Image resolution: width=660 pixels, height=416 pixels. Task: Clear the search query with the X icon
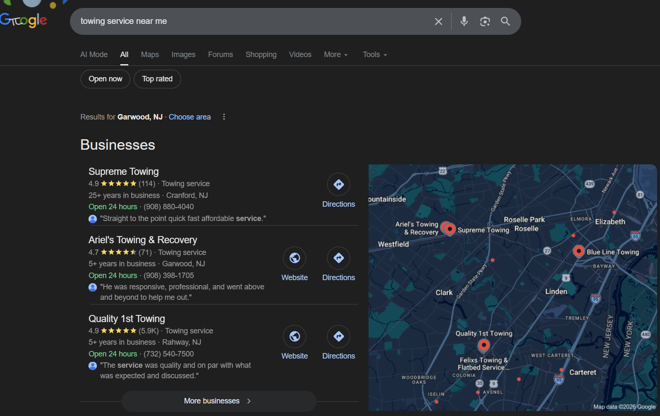(439, 21)
